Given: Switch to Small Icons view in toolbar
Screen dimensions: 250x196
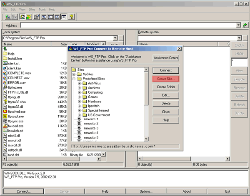Looking at the screenshot, I should (50, 17).
